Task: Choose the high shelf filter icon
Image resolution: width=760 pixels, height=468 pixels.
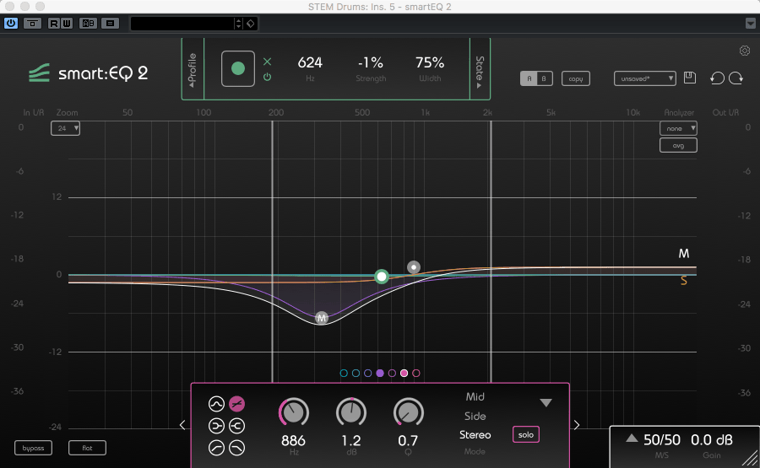Action: 237,426
